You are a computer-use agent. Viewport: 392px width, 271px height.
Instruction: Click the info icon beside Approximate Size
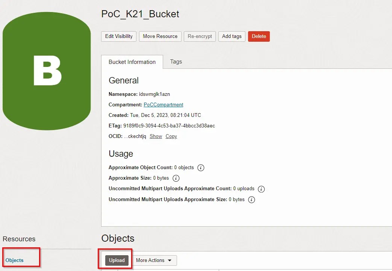coord(176,178)
